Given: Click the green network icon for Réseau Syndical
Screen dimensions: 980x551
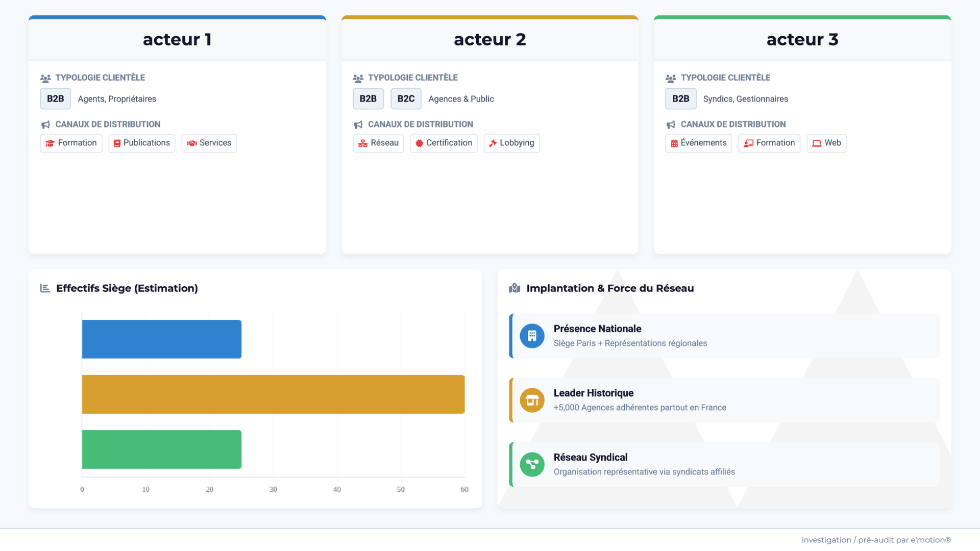Looking at the screenshot, I should click(532, 464).
